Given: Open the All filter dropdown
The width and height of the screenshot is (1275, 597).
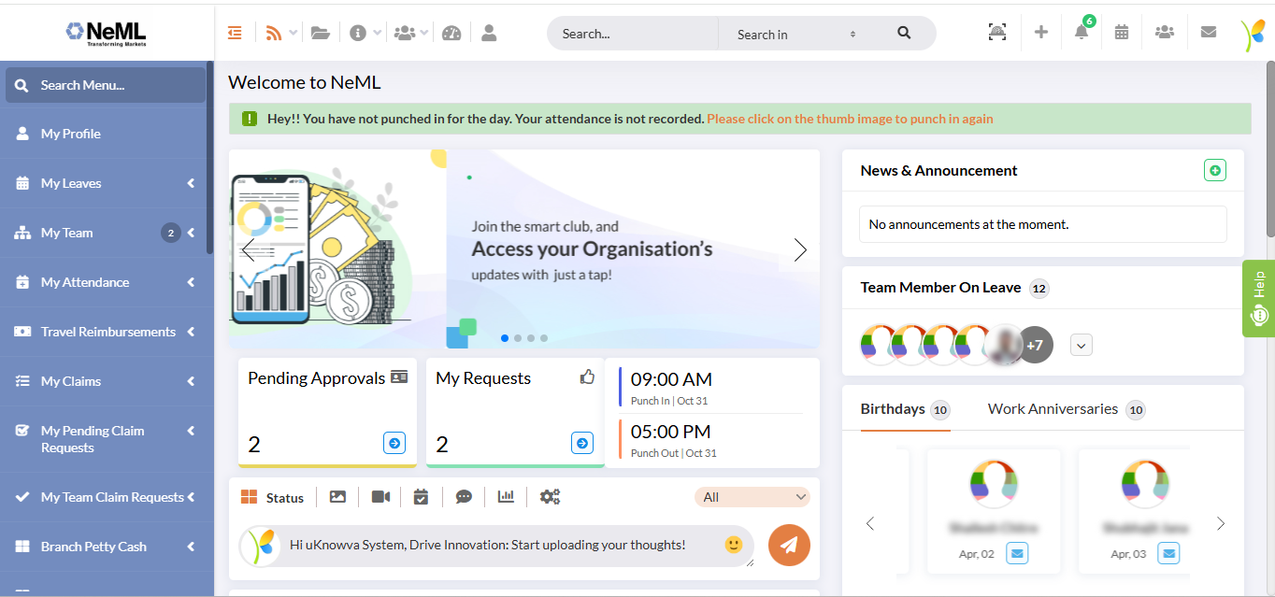Looking at the screenshot, I should (x=752, y=497).
